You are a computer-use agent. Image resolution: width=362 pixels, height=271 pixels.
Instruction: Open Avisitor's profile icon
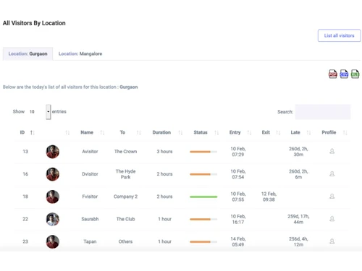[x=332, y=151]
